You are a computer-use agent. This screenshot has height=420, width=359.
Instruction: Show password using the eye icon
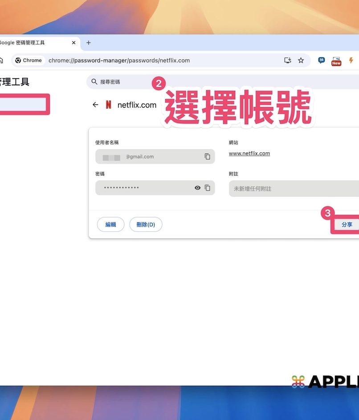coord(197,188)
